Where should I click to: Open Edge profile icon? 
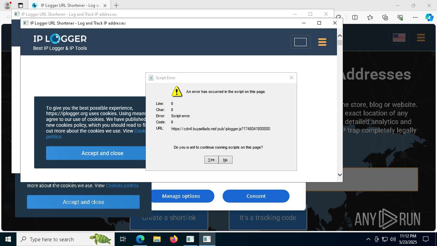8,5
